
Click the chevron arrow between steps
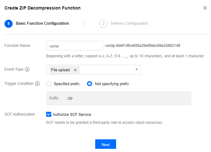click(x=84, y=23)
